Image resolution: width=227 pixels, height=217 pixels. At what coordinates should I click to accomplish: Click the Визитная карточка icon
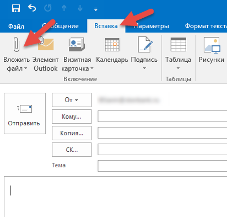click(77, 44)
